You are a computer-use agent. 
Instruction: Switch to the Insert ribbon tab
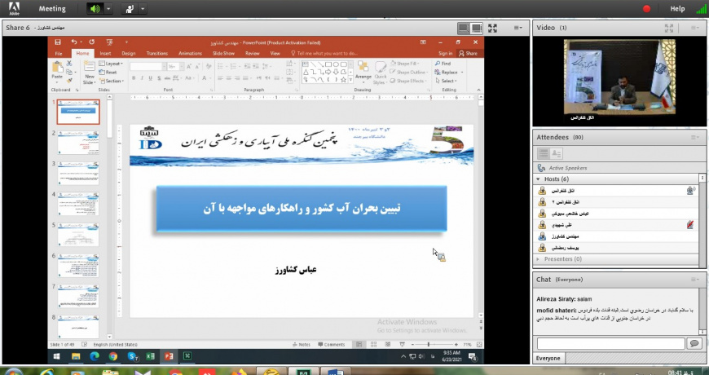[x=105, y=53]
